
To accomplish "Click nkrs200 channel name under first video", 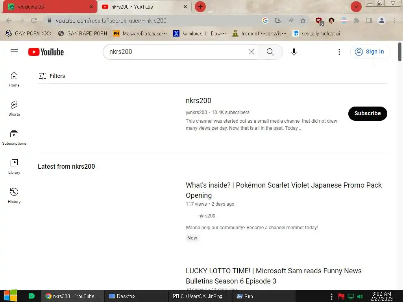I will click(x=207, y=216).
